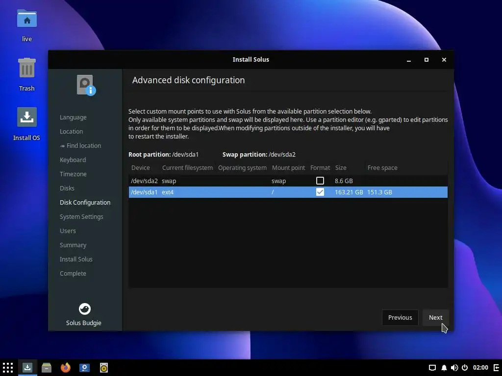Click the Format column header
Viewport: 502px width, 376px height.
click(320, 167)
